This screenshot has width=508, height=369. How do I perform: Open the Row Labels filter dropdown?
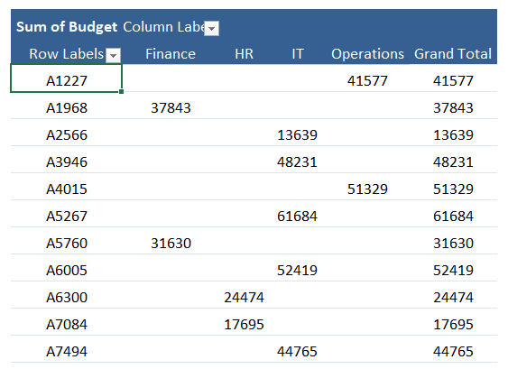pyautogui.click(x=113, y=55)
